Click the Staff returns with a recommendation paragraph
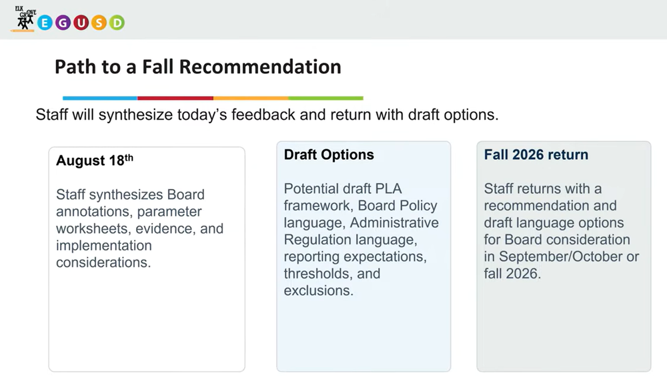This screenshot has width=667, height=387. [x=561, y=231]
